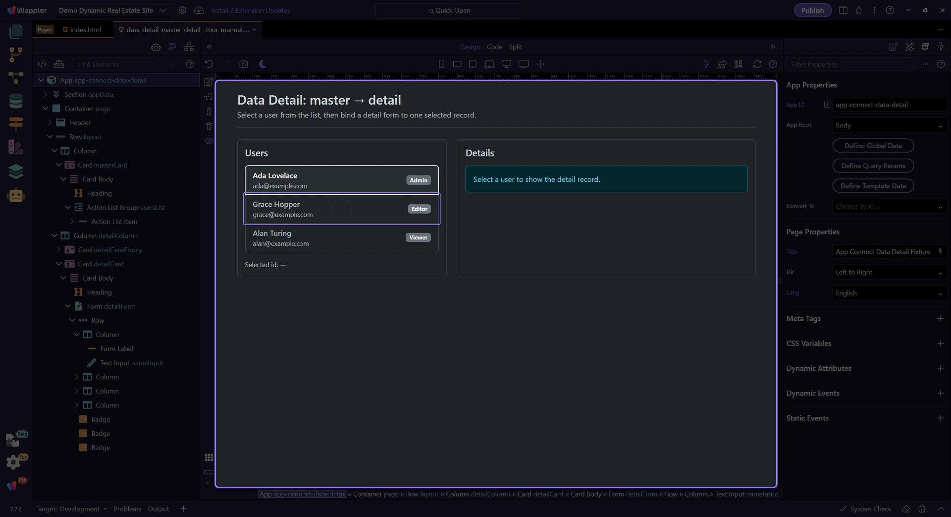
Task: Switch to the Code view tab
Action: (x=494, y=47)
